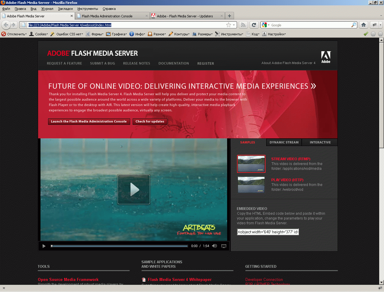
Task: Open About Adobe Flash Media Server 4
Action: pyautogui.click(x=288, y=63)
